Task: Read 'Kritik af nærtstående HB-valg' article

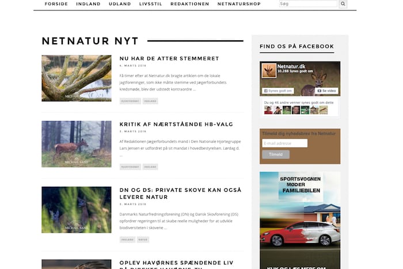Action: point(176,124)
